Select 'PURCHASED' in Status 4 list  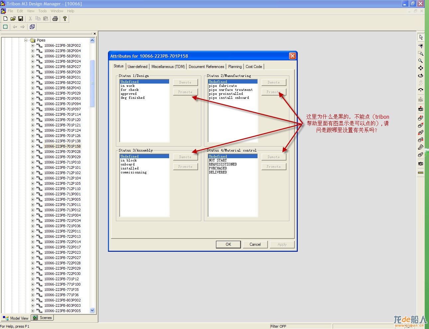coord(218,168)
